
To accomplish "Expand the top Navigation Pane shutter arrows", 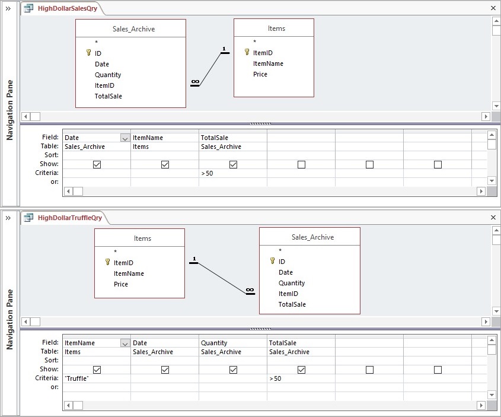I will tap(8, 8).
